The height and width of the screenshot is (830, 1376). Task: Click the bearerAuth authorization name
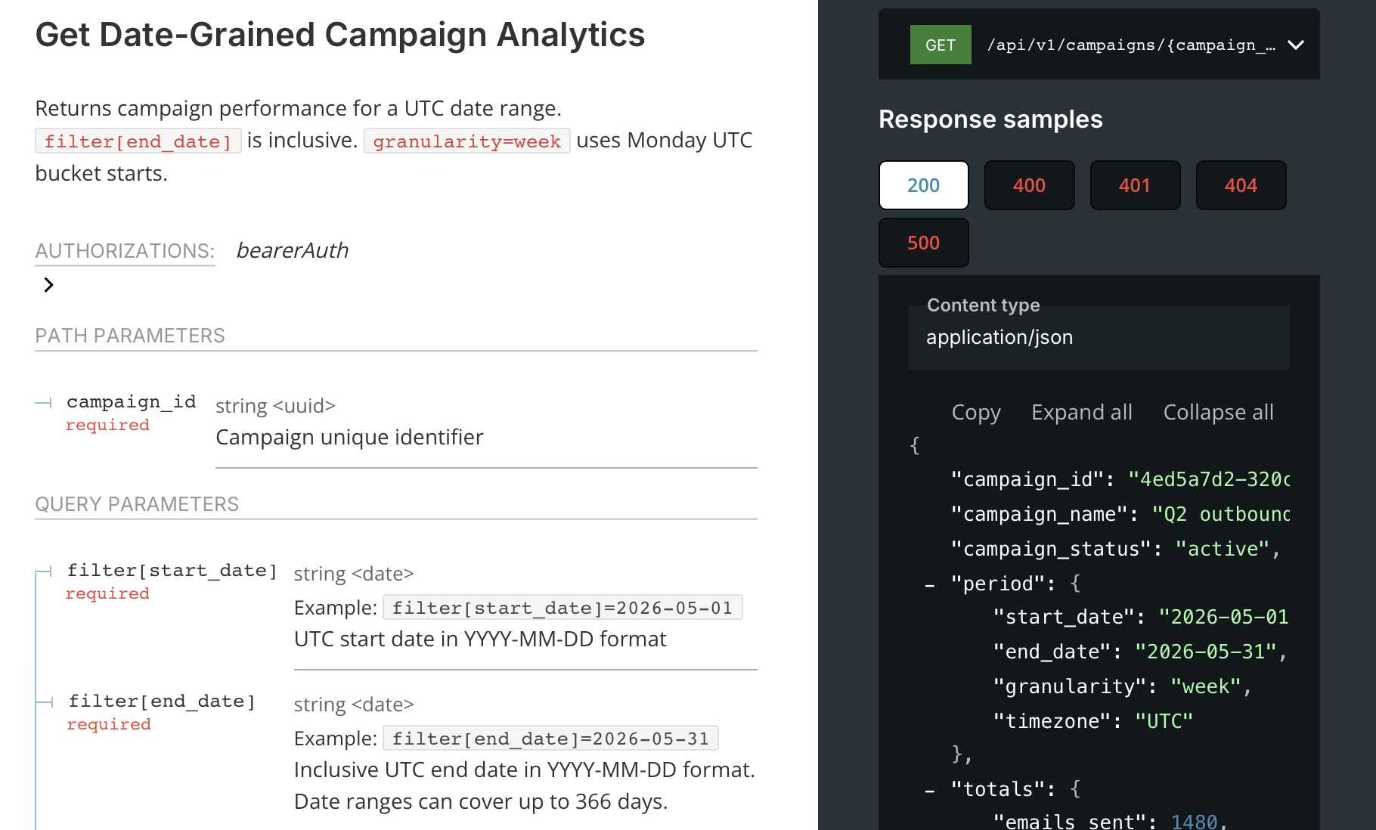coord(292,250)
